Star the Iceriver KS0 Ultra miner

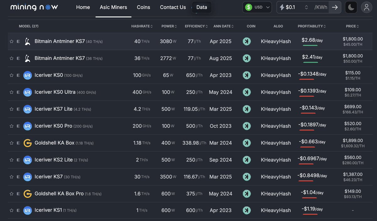12,92
